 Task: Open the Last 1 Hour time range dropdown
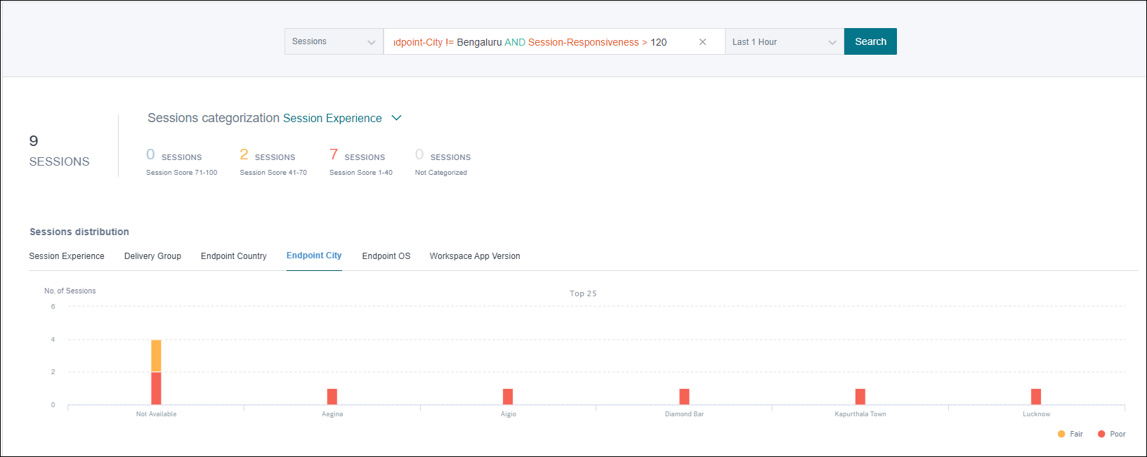tap(784, 42)
